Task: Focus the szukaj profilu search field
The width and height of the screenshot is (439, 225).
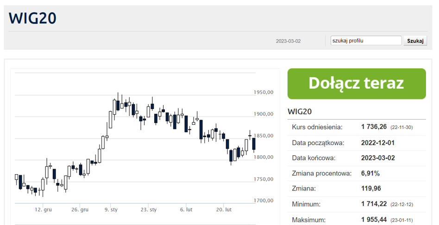Action: pos(366,41)
